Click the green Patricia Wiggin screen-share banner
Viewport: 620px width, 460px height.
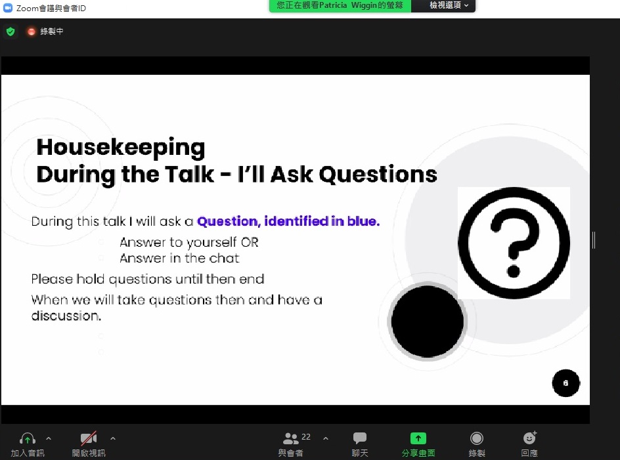point(340,5)
